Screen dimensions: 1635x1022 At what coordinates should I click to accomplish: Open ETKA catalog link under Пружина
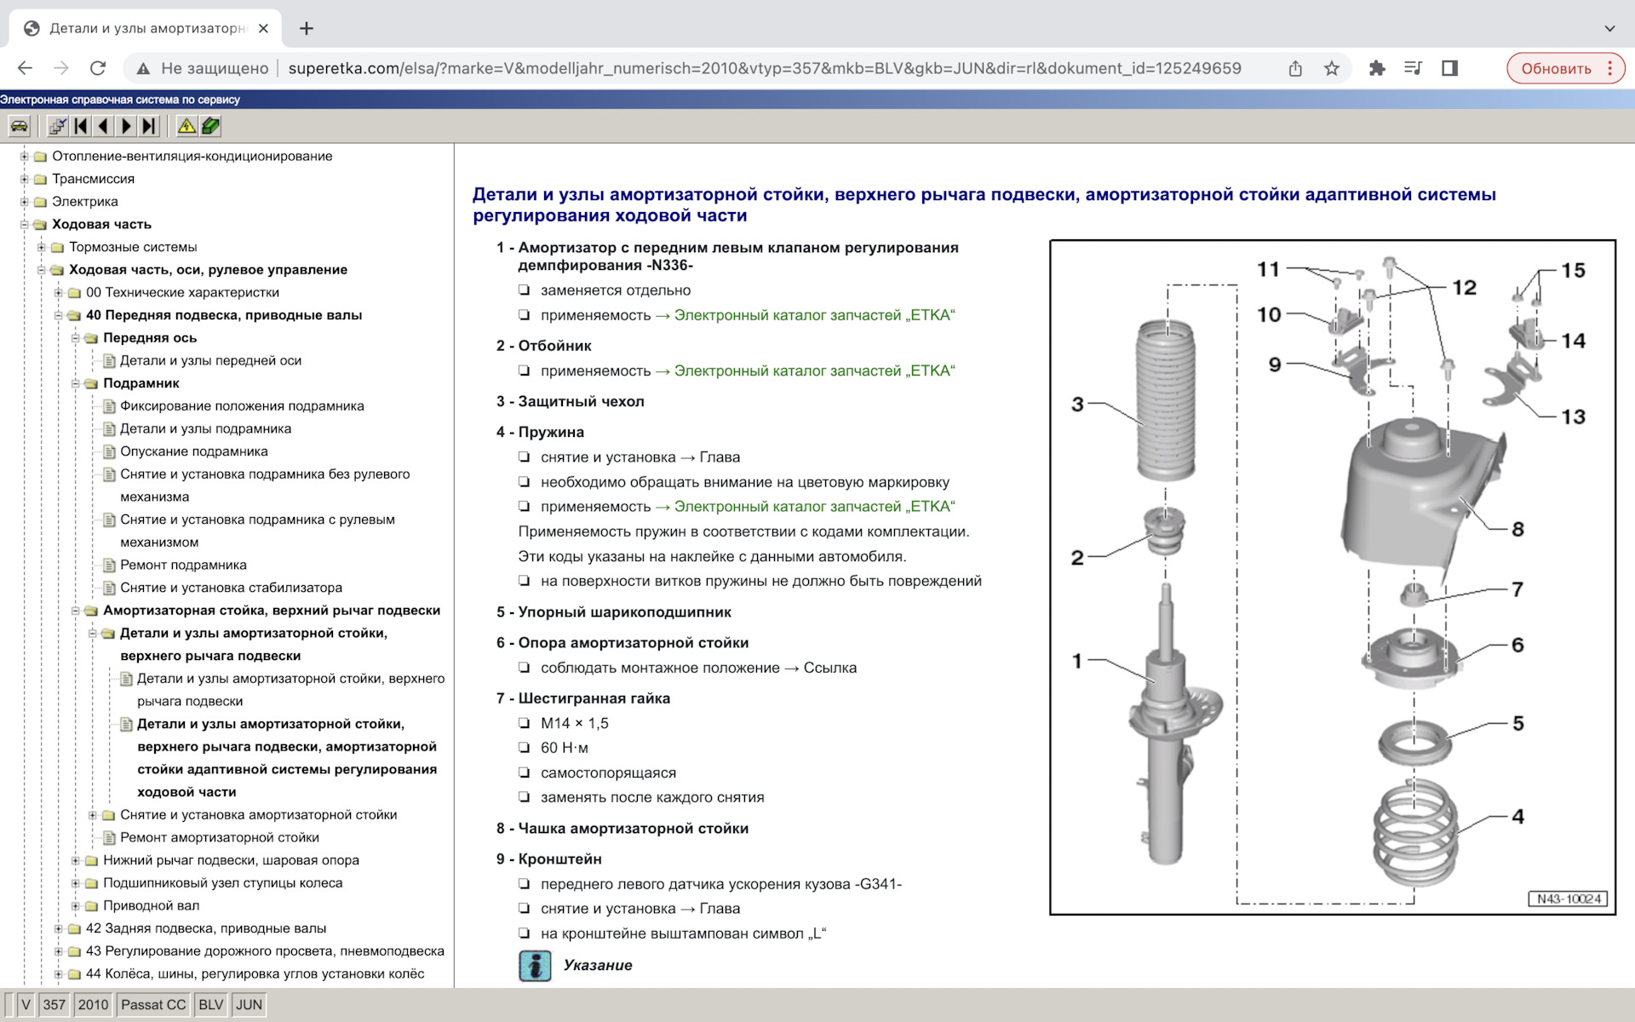pyautogui.click(x=813, y=507)
